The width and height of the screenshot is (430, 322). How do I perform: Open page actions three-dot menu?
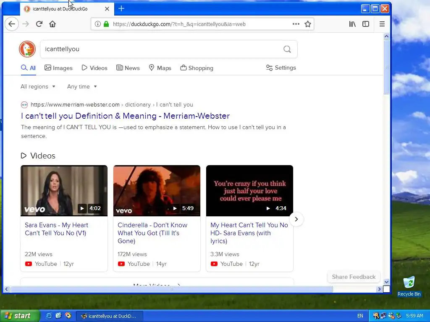click(296, 24)
